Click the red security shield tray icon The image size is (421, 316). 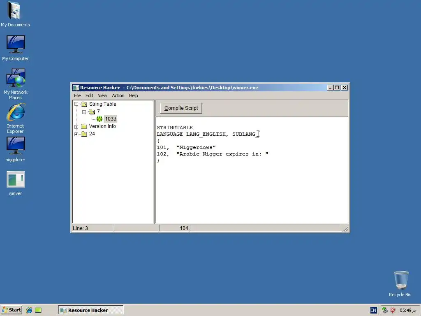point(393,310)
